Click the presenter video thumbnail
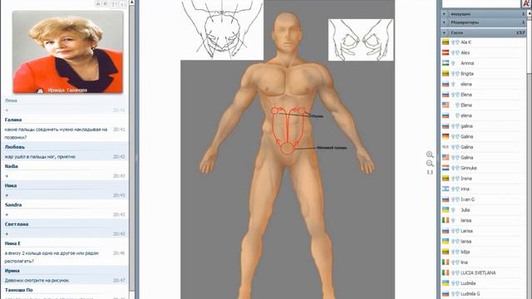This screenshot has height=299, width=532. [x=68, y=51]
